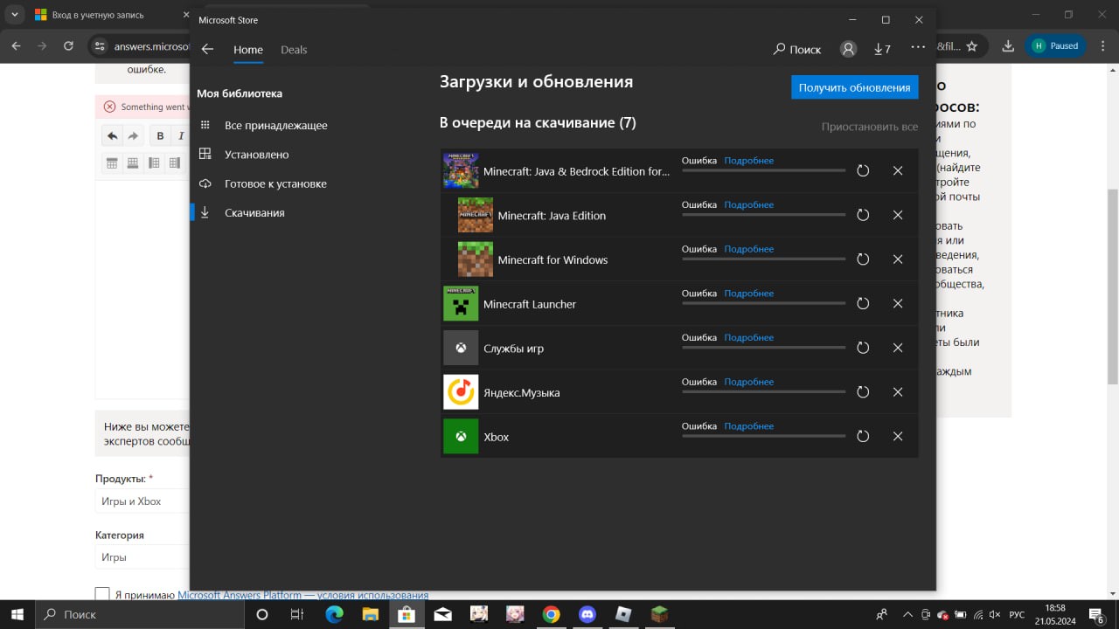Click the Minecraft Launcher creeper thumbnail

point(461,303)
